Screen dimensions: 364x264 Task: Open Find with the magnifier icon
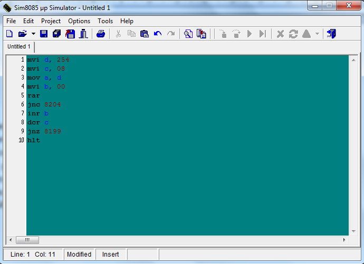(188, 34)
